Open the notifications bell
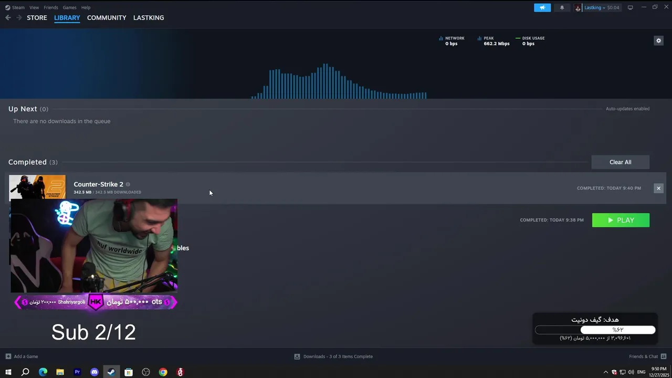The image size is (672, 378). pyautogui.click(x=562, y=7)
